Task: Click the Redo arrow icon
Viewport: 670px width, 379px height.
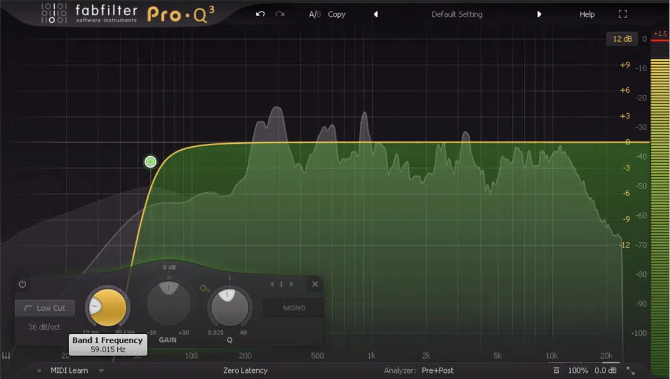Action: [280, 14]
